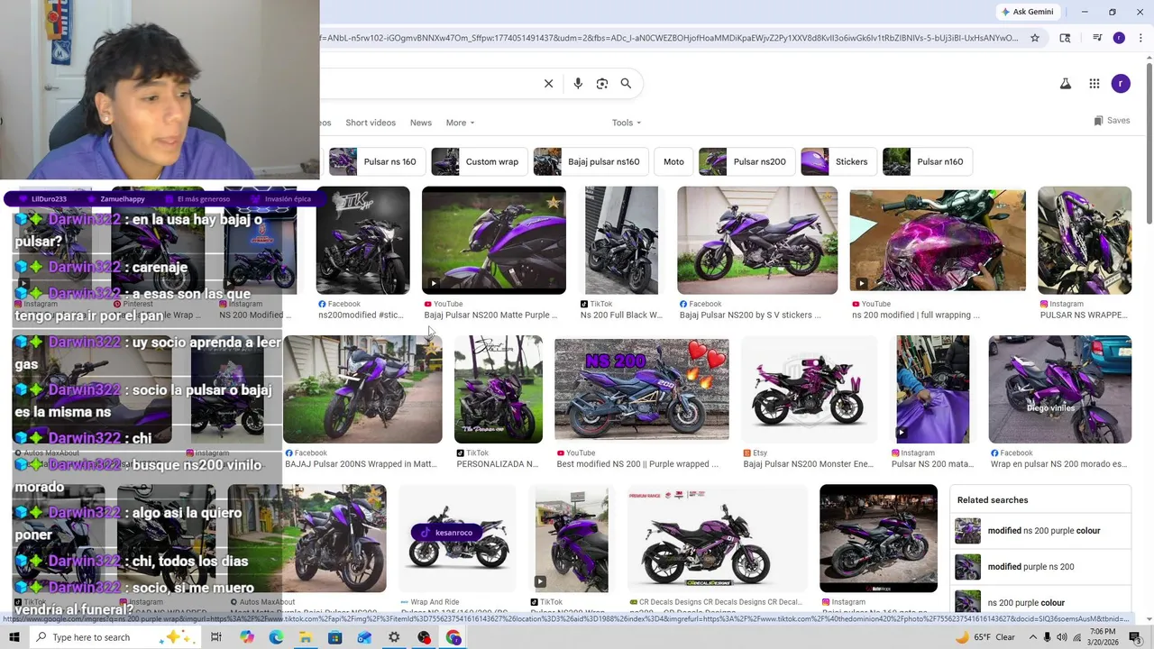Open CR Decals Designs purple bike image

point(718,539)
